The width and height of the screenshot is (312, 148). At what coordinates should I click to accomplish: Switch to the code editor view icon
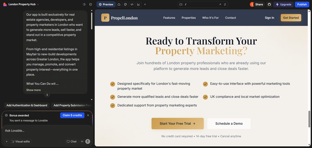(132, 4)
